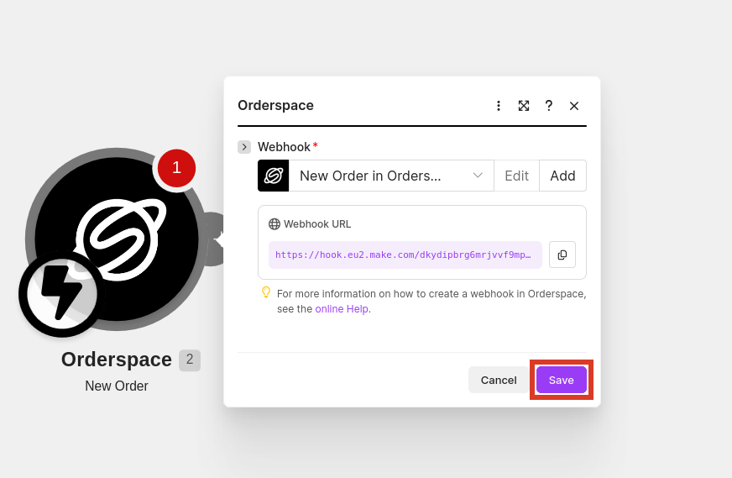732x478 pixels.
Task: Close the Orderspace dialog with the X
Action: (573, 106)
